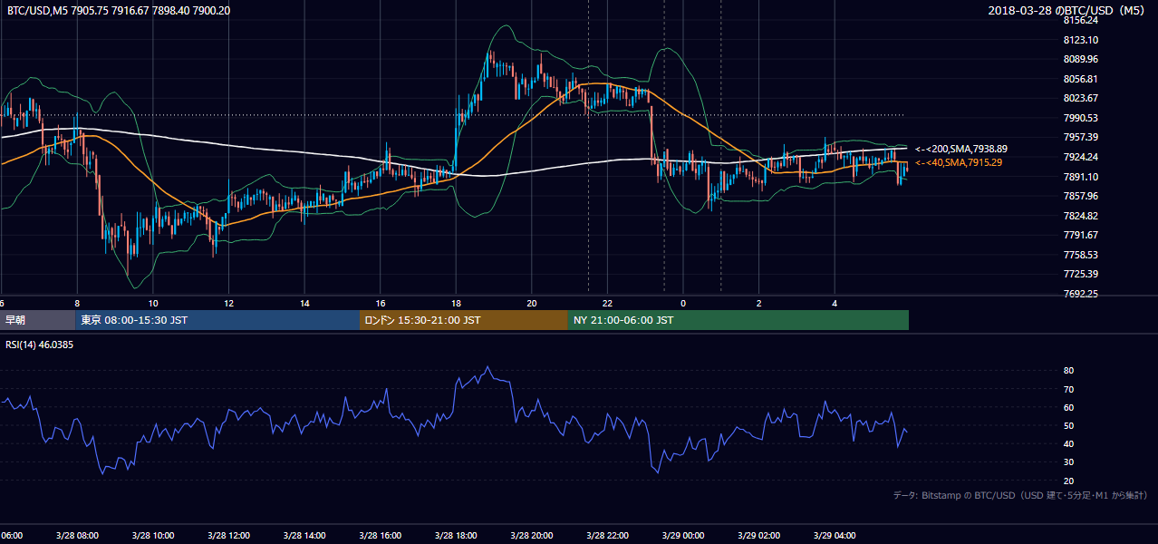This screenshot has width=1158, height=544.
Task: Click hour label 4 under the price chart
Action: [835, 303]
